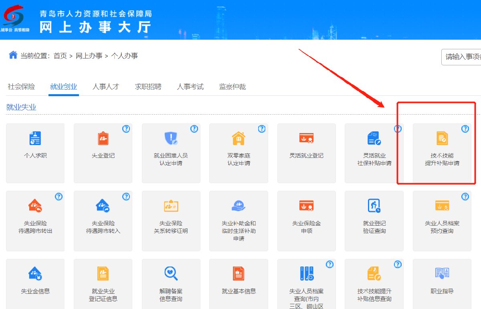Click the 解聘备案信息查询 magnifier icon
Image resolution: width=481 pixels, height=309 pixels.
(x=171, y=274)
